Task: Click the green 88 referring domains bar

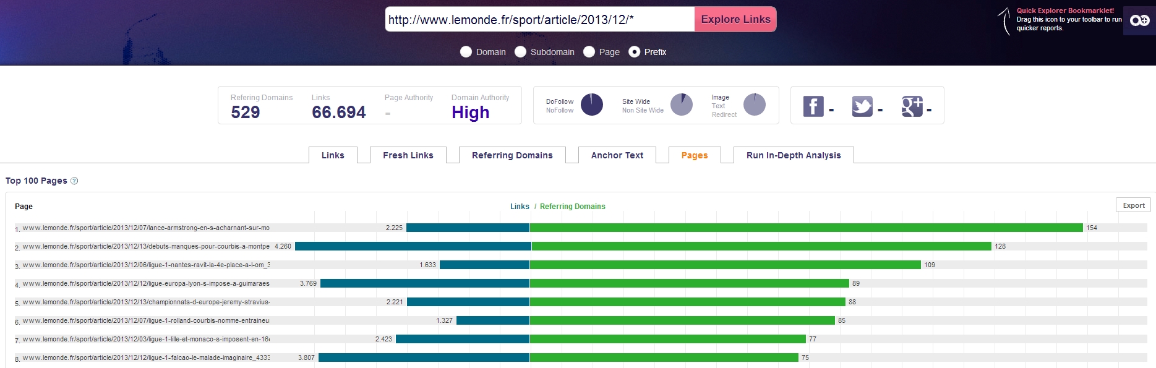Action: pyautogui.click(x=688, y=302)
